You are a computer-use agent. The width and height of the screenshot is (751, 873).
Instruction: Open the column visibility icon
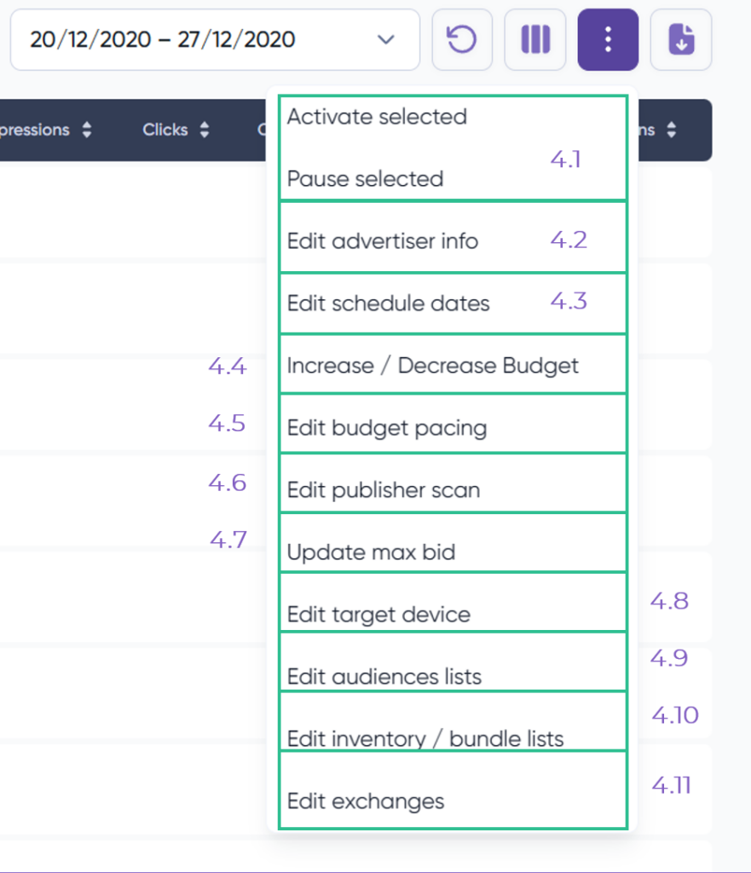(534, 39)
